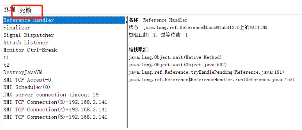Select thread t1
The image size is (302, 130).
pyautogui.click(x=64, y=58)
